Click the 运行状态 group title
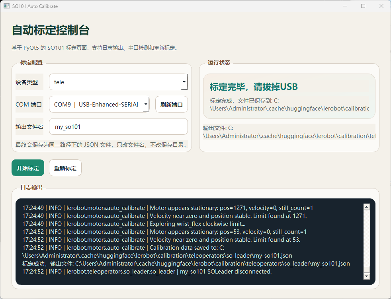 pyautogui.click(x=219, y=62)
